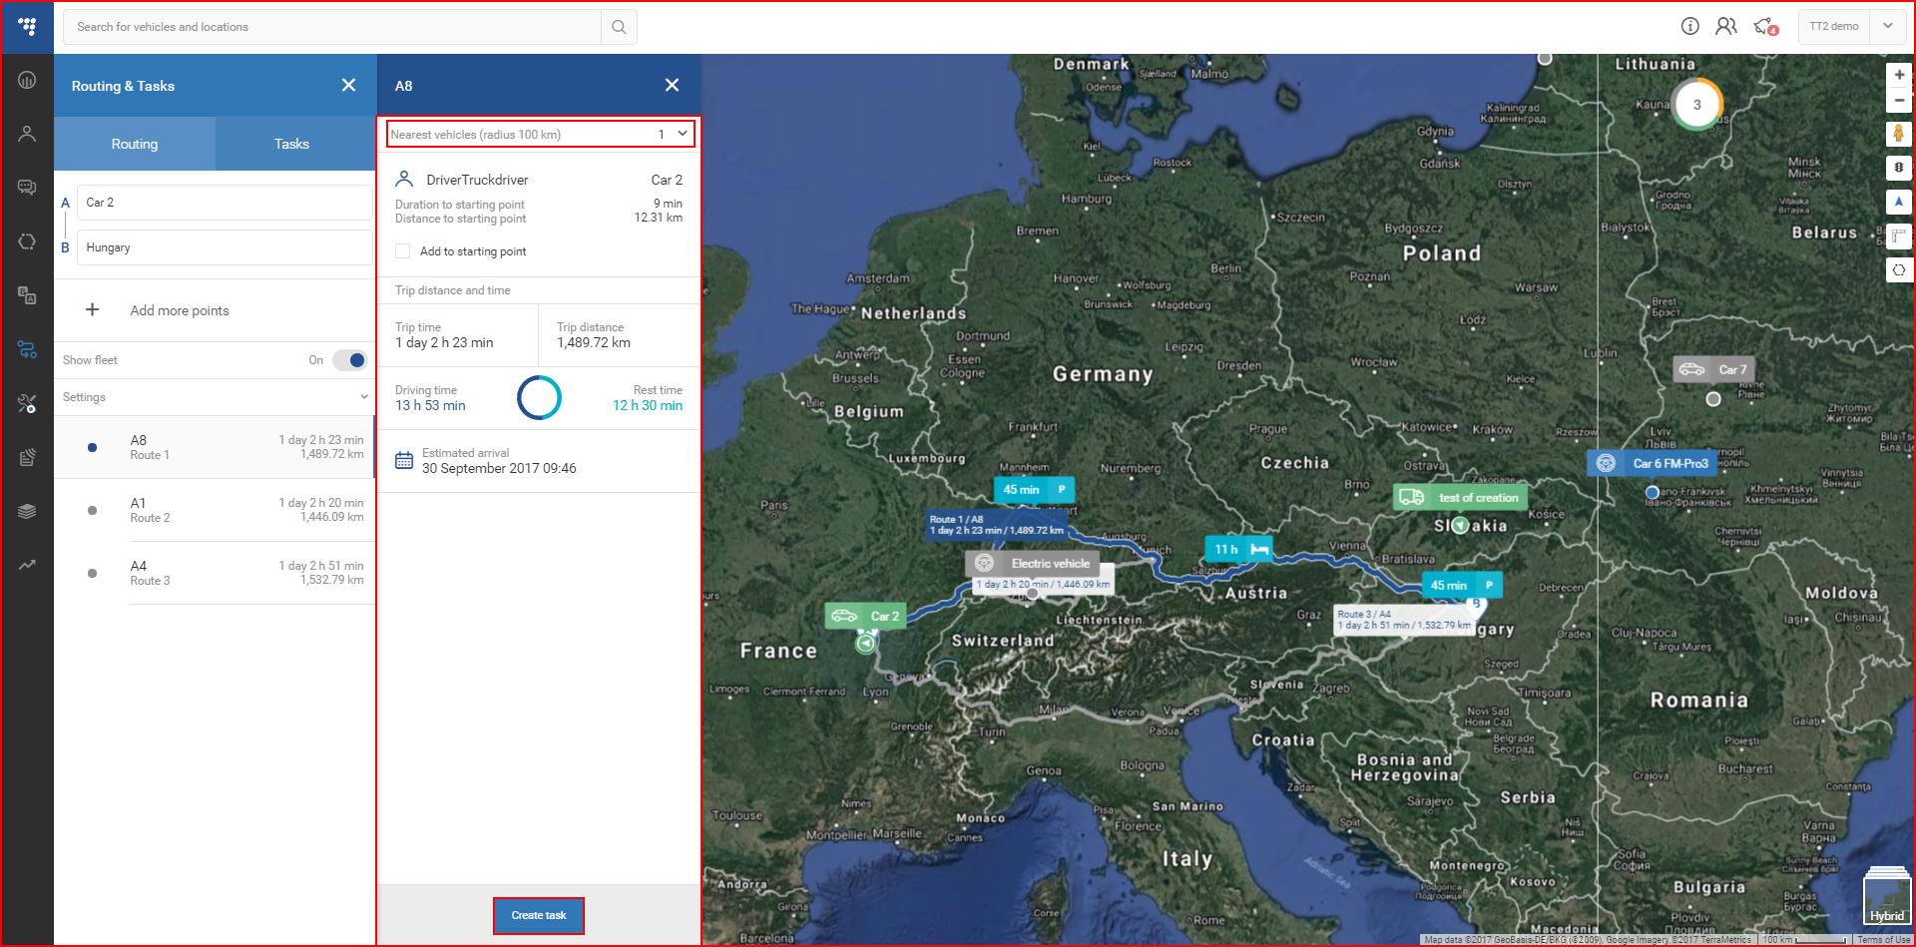Open the reports documents sidebar icon
The height and width of the screenshot is (947, 1916).
[x=27, y=457]
